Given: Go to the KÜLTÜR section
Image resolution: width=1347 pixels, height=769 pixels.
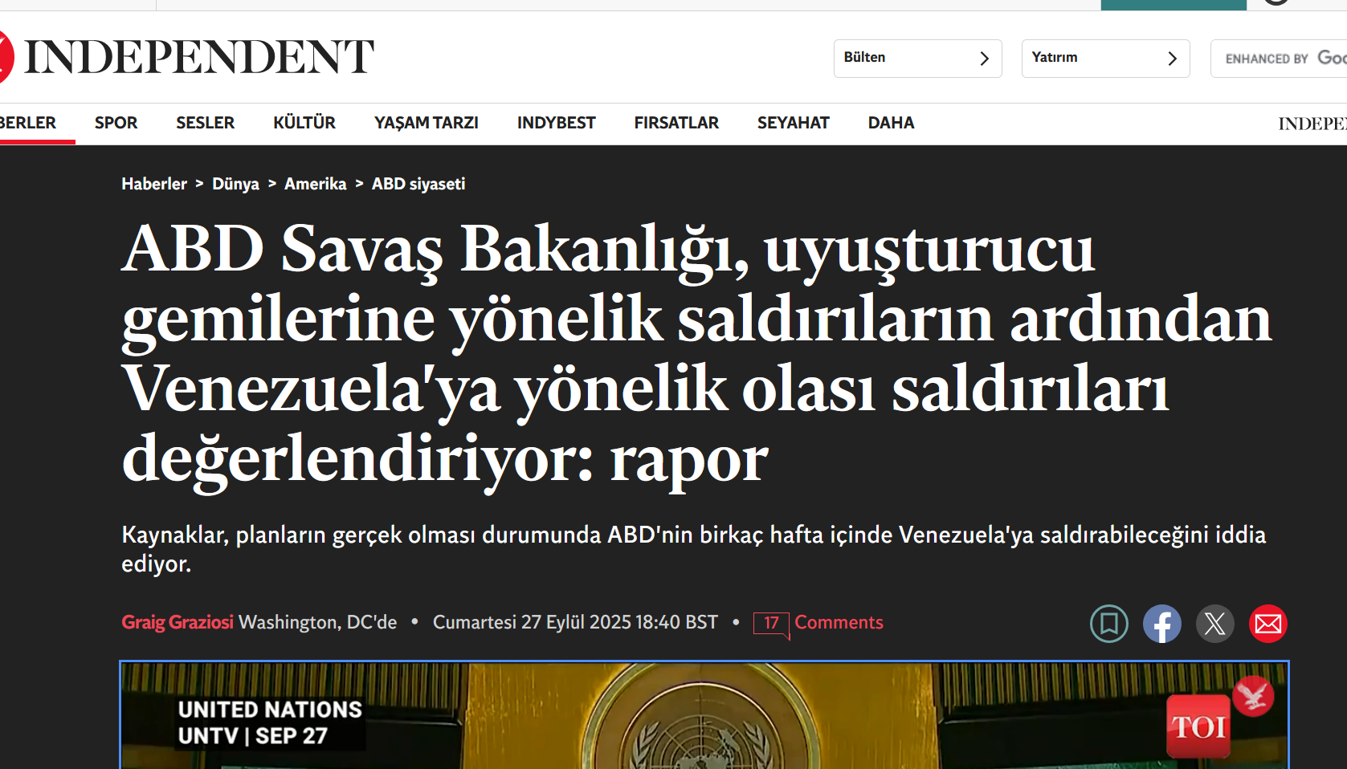Looking at the screenshot, I should click(x=304, y=123).
